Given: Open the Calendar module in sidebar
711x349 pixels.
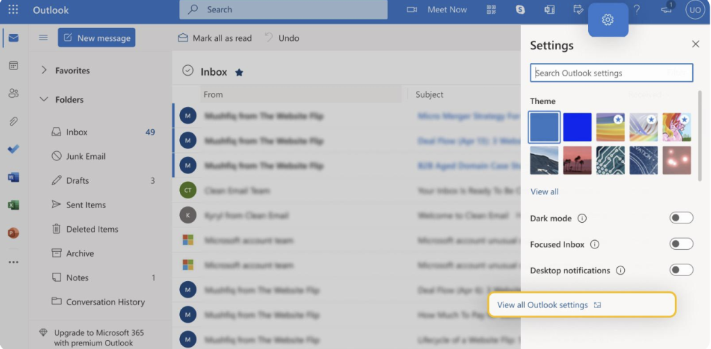Looking at the screenshot, I should 14,66.
